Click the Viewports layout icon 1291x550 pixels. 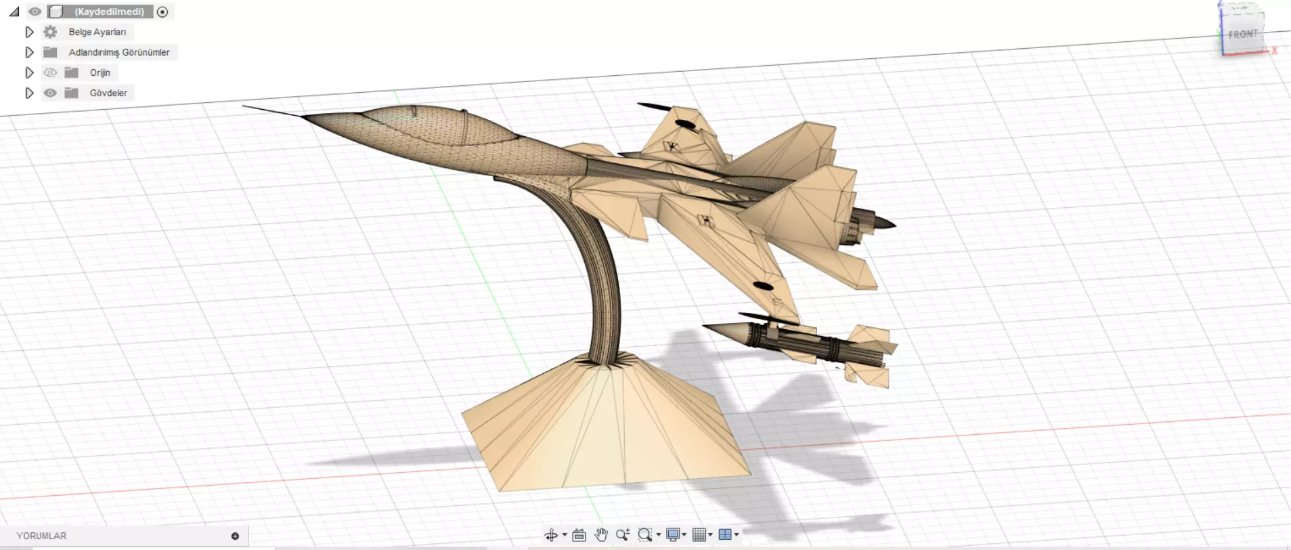[725, 535]
